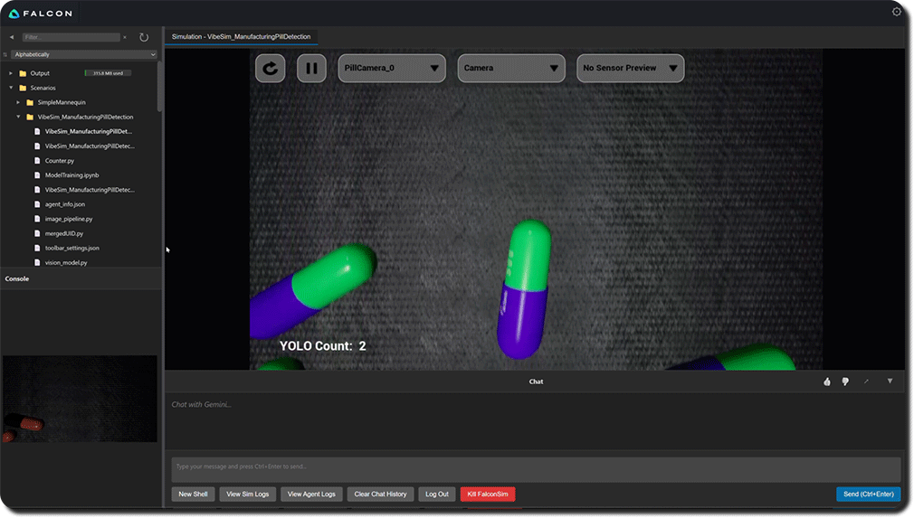Expand the Output folder
This screenshot has height=518, width=914.
pyautogui.click(x=11, y=73)
